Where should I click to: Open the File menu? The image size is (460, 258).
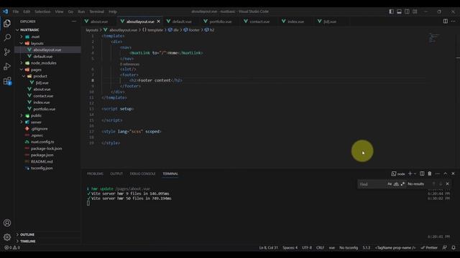click(16, 11)
